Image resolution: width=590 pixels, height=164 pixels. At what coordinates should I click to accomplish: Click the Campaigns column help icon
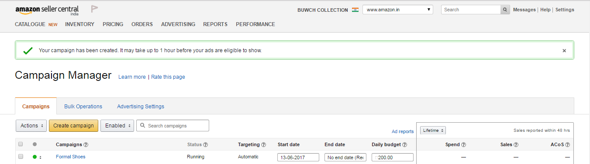pos(86,144)
